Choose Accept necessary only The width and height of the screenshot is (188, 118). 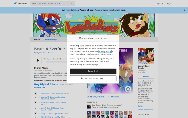coord(93,78)
